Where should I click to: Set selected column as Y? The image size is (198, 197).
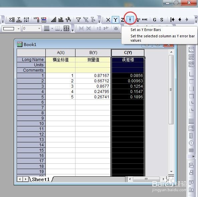pyautogui.click(x=116, y=20)
